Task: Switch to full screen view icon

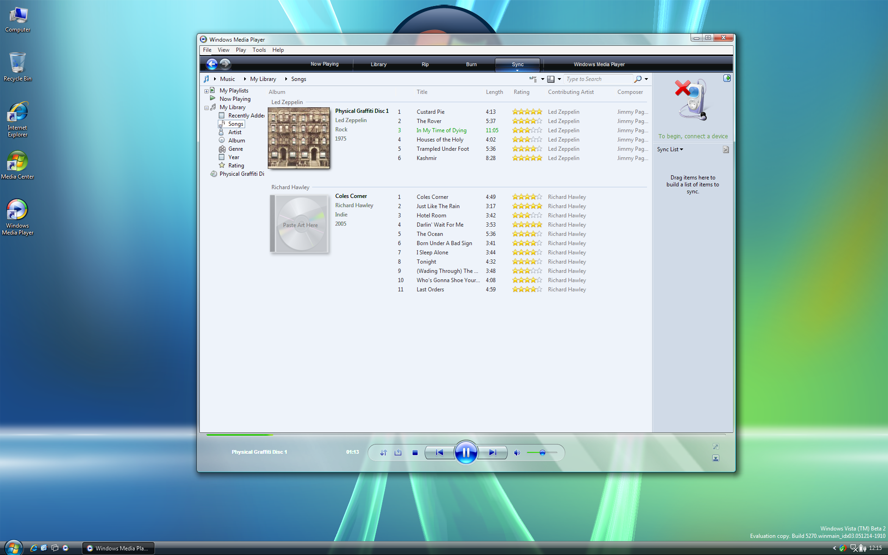Action: click(715, 446)
